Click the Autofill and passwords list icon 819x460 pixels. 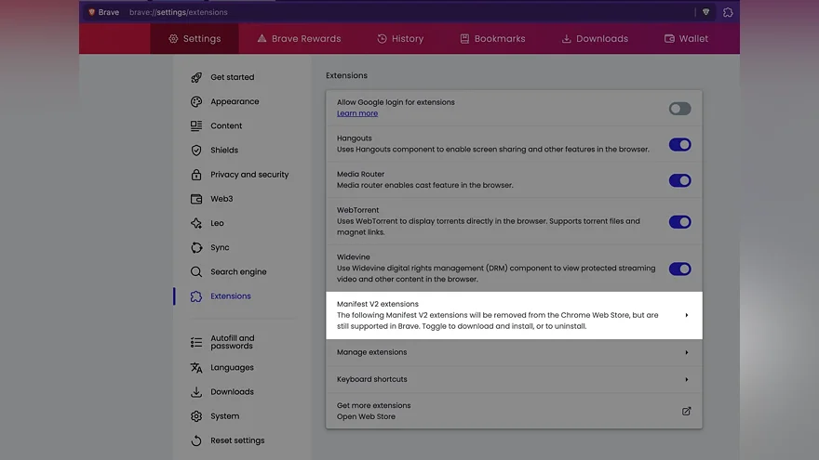[196, 342]
